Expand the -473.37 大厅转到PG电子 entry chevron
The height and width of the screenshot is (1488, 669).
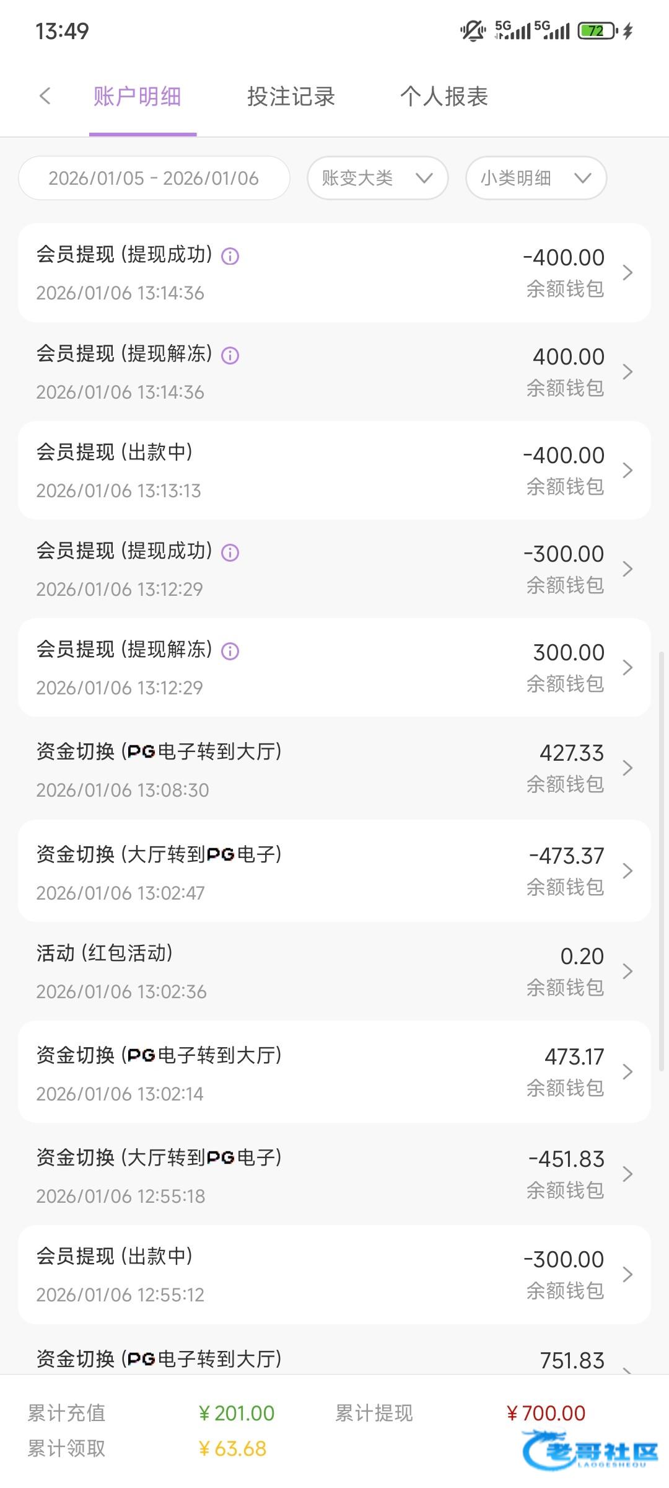coord(627,870)
